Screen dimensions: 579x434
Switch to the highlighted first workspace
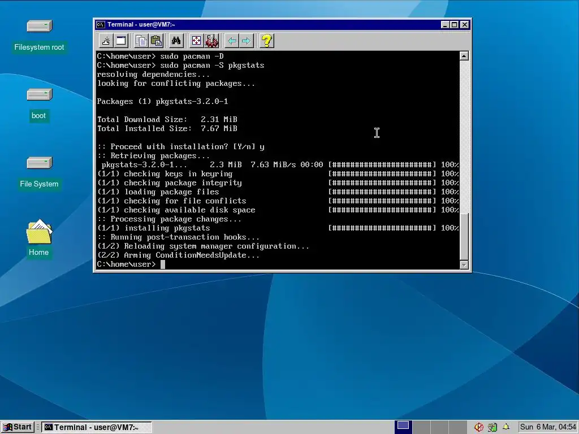point(403,426)
